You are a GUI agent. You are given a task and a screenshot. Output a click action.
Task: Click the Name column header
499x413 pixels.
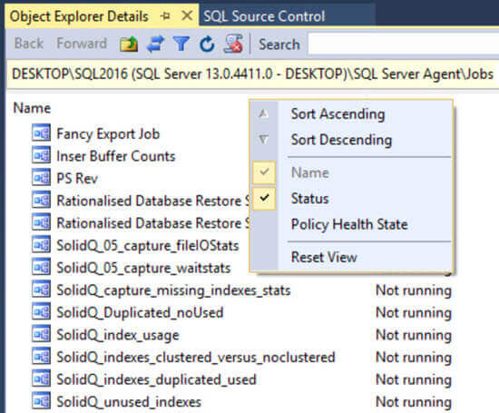pos(32,108)
